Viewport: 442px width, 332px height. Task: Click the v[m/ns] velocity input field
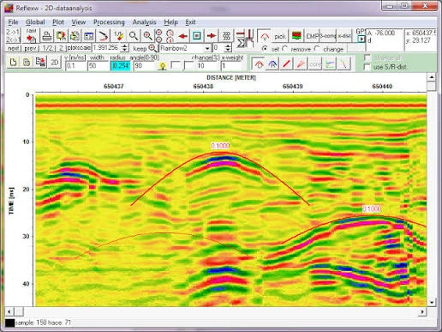pyautogui.click(x=75, y=66)
